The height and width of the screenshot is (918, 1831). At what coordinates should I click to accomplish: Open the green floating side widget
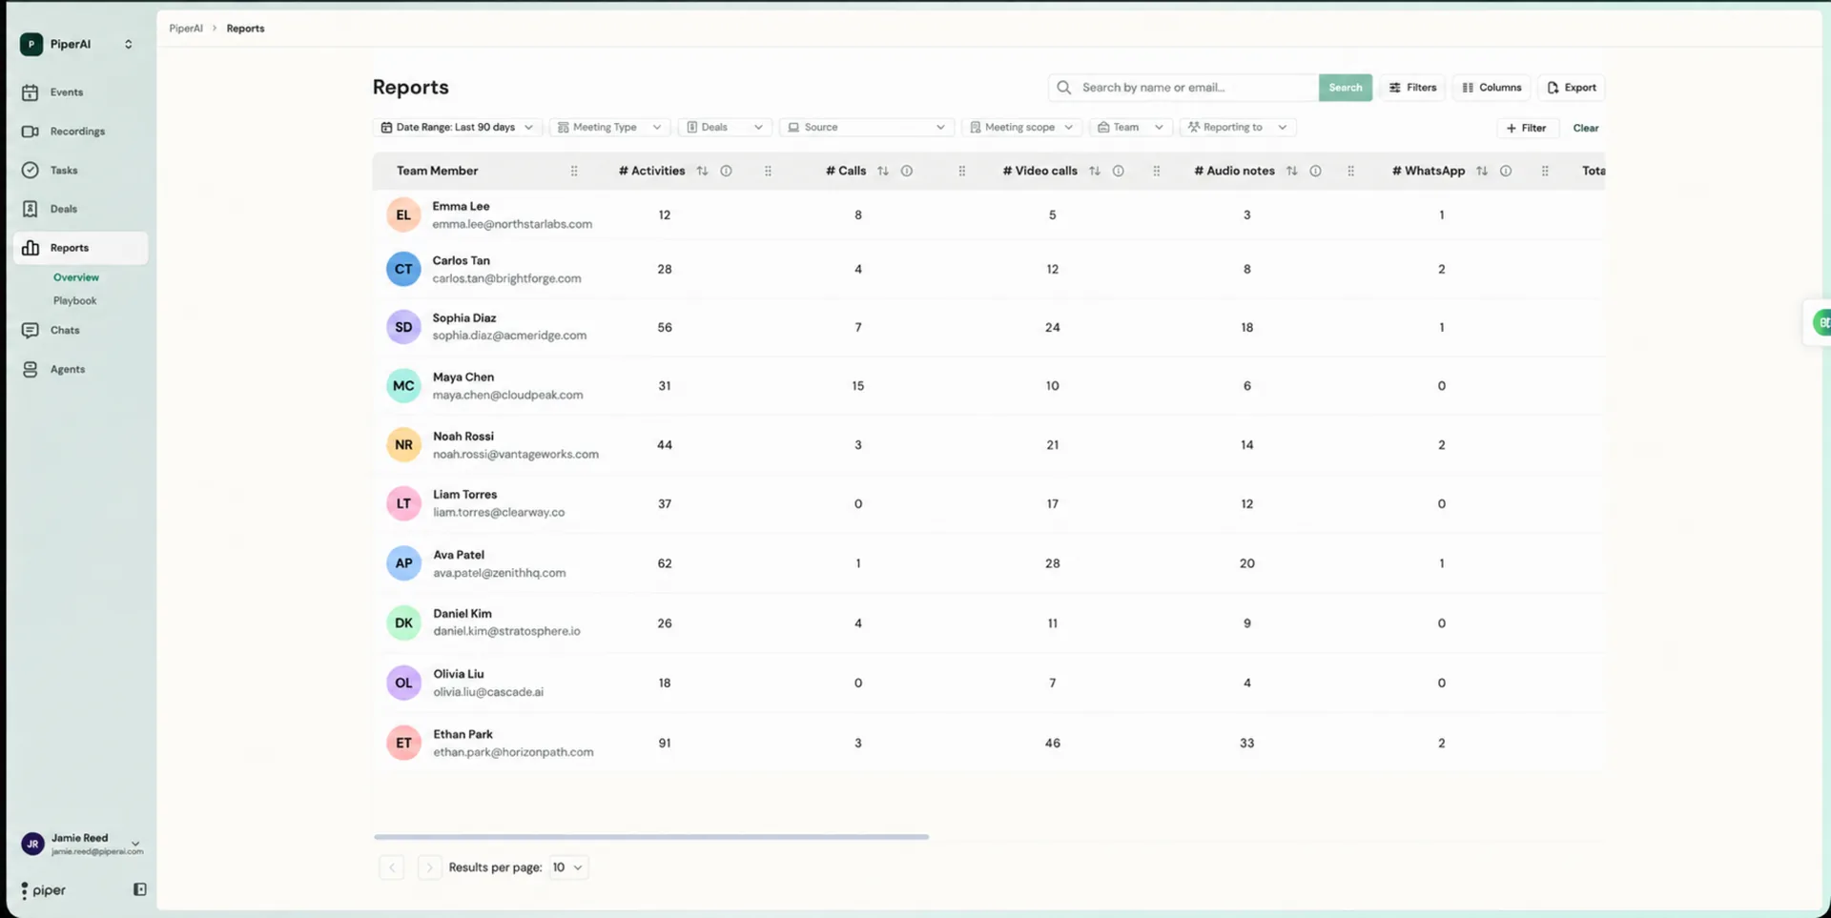pos(1821,322)
